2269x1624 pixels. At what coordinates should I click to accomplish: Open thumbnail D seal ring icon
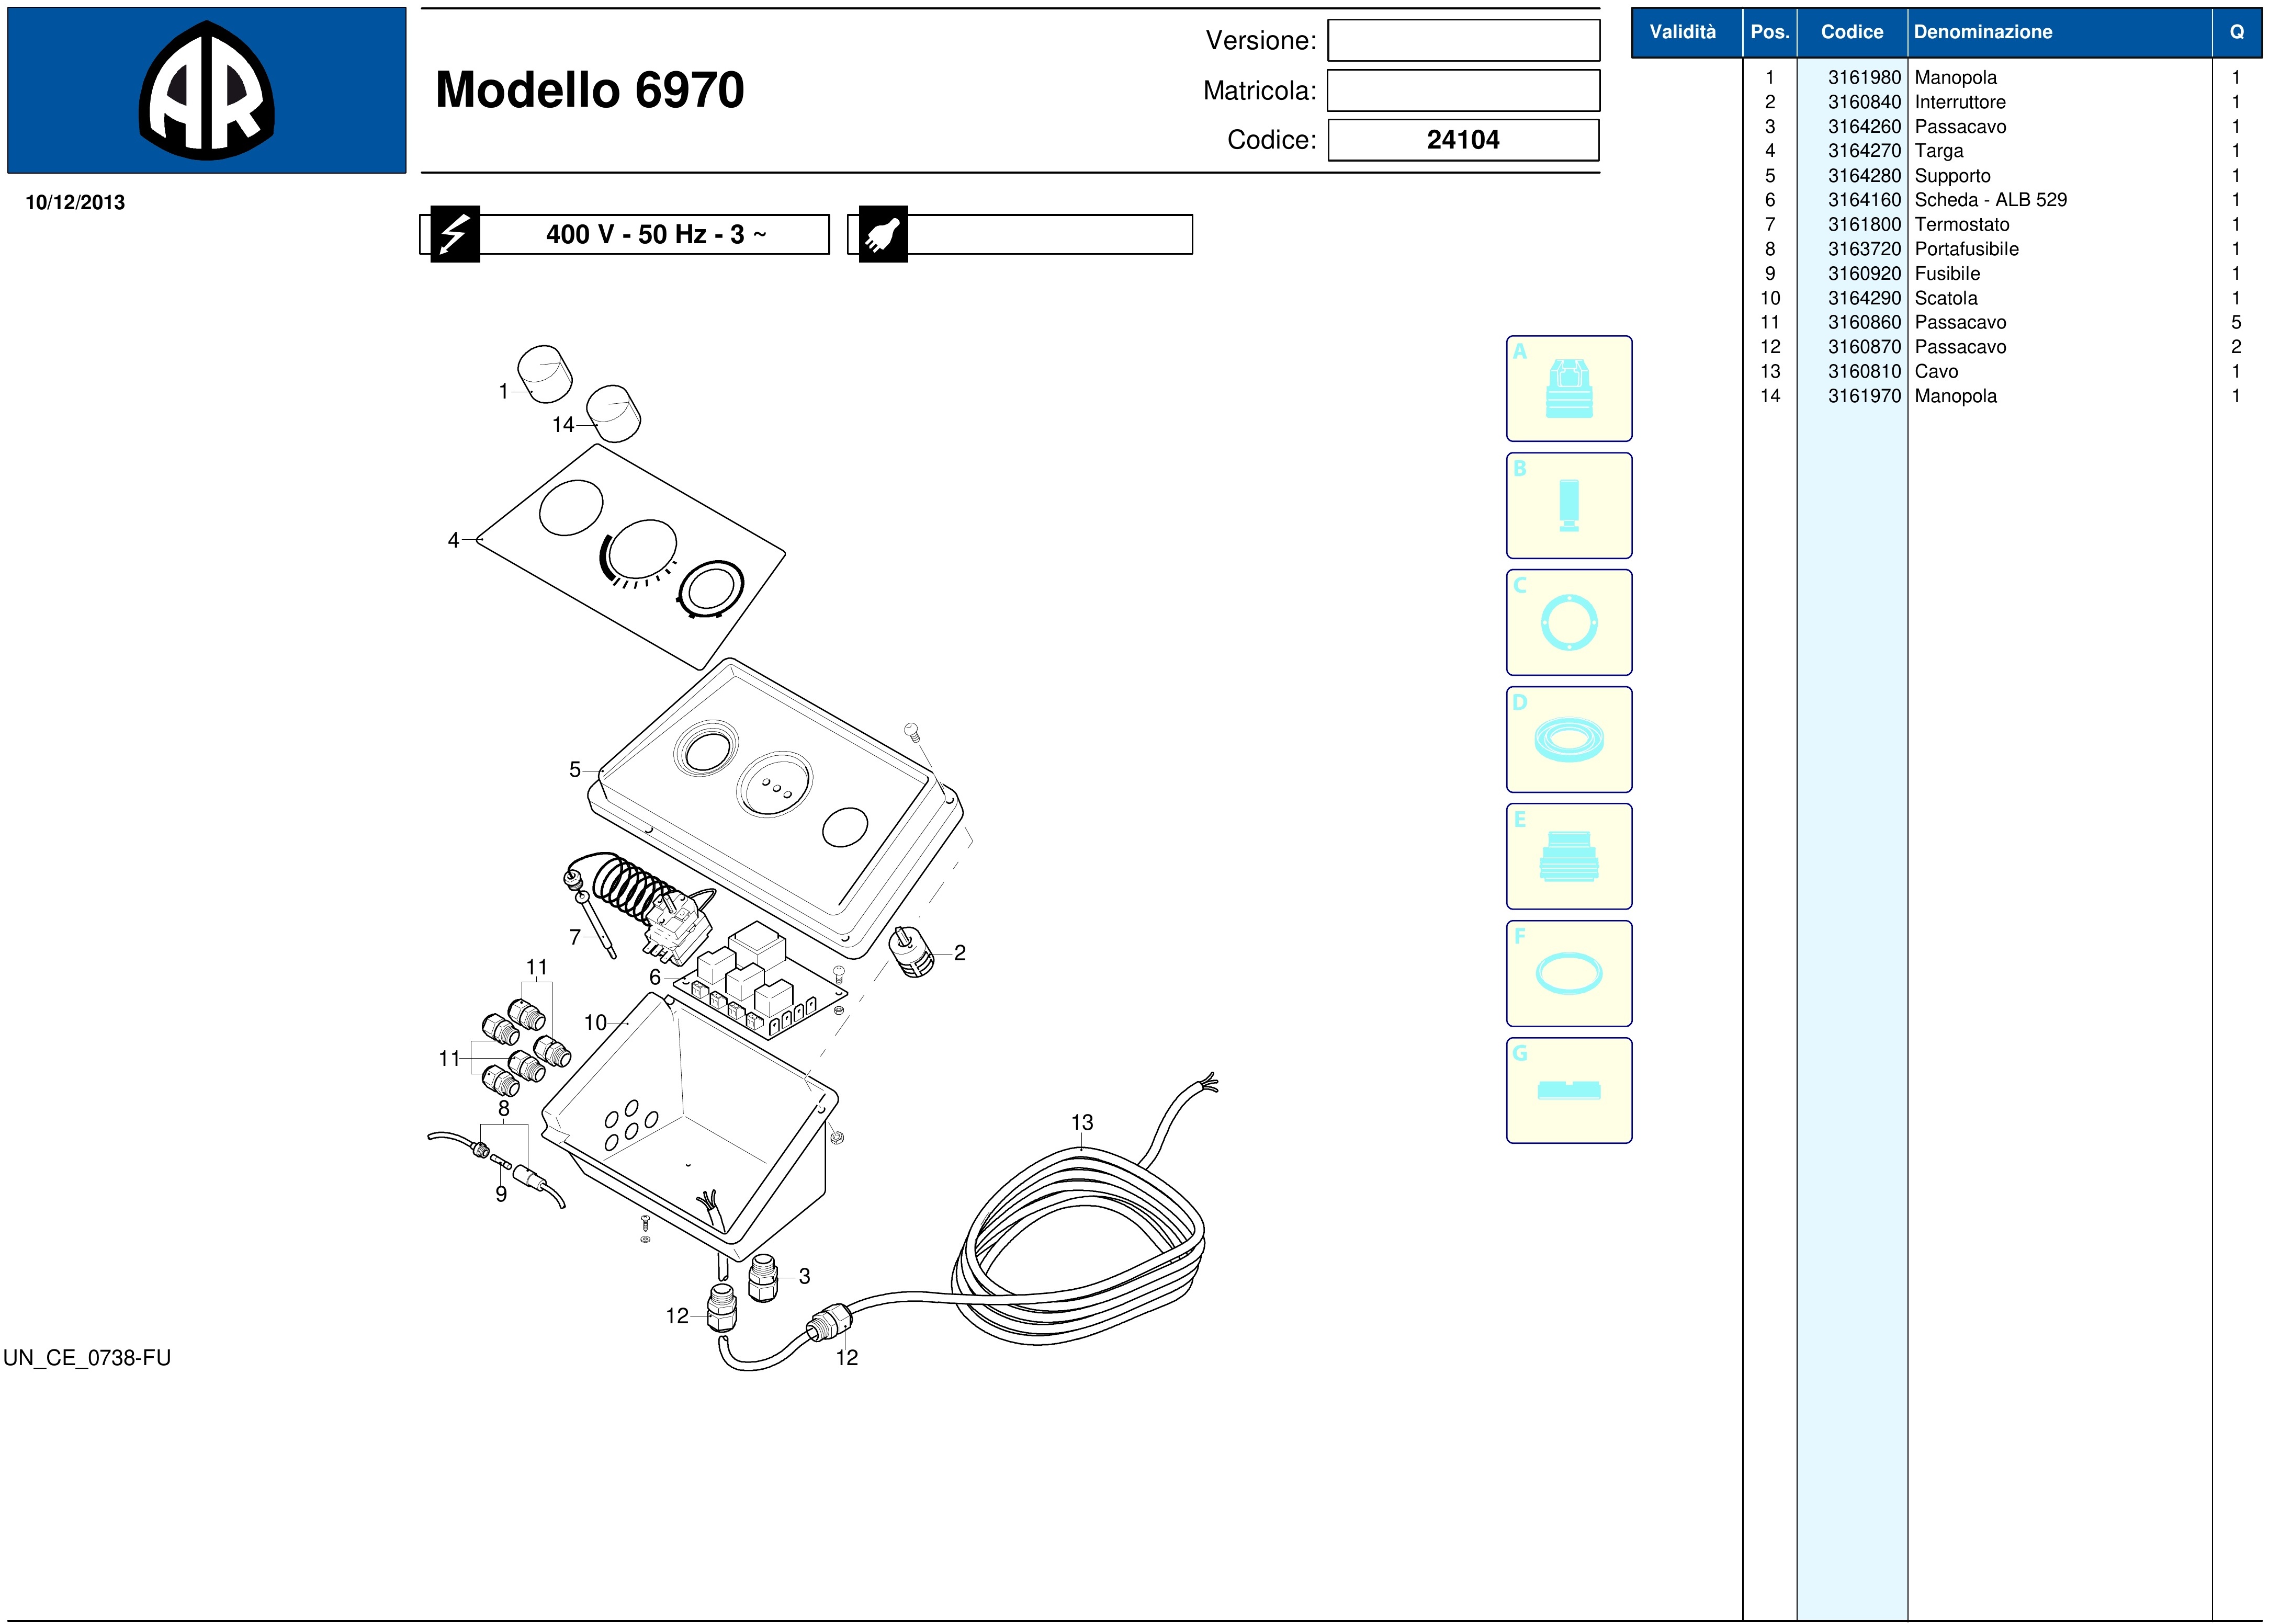coord(1568,739)
